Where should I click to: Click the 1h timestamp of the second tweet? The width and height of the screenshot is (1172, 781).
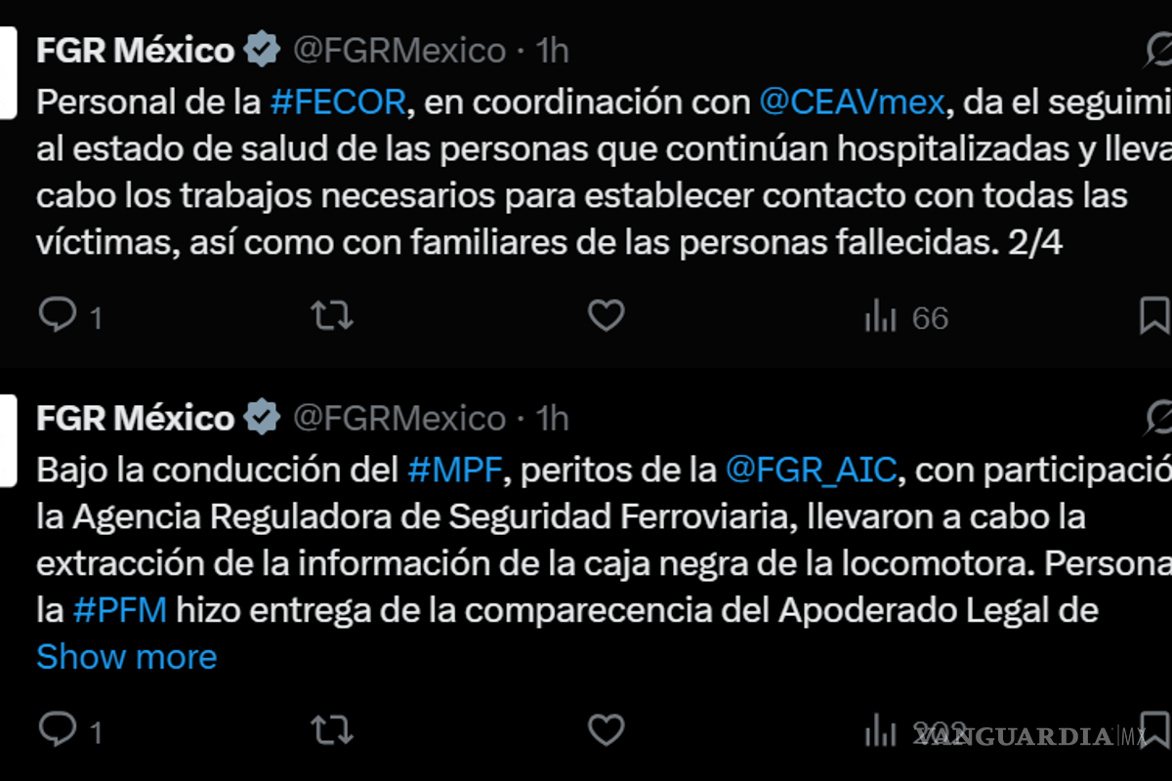552,419
